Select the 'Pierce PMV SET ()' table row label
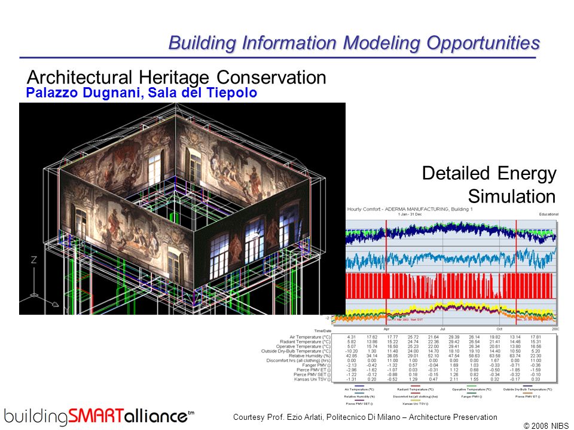The image size is (574, 430). click(312, 375)
